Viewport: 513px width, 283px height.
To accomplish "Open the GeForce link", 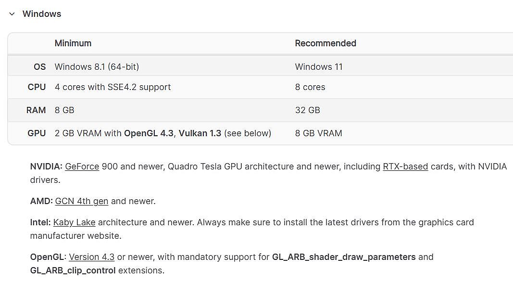I will point(82,167).
